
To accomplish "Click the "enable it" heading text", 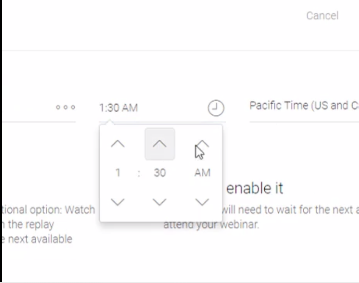I will [x=254, y=188].
